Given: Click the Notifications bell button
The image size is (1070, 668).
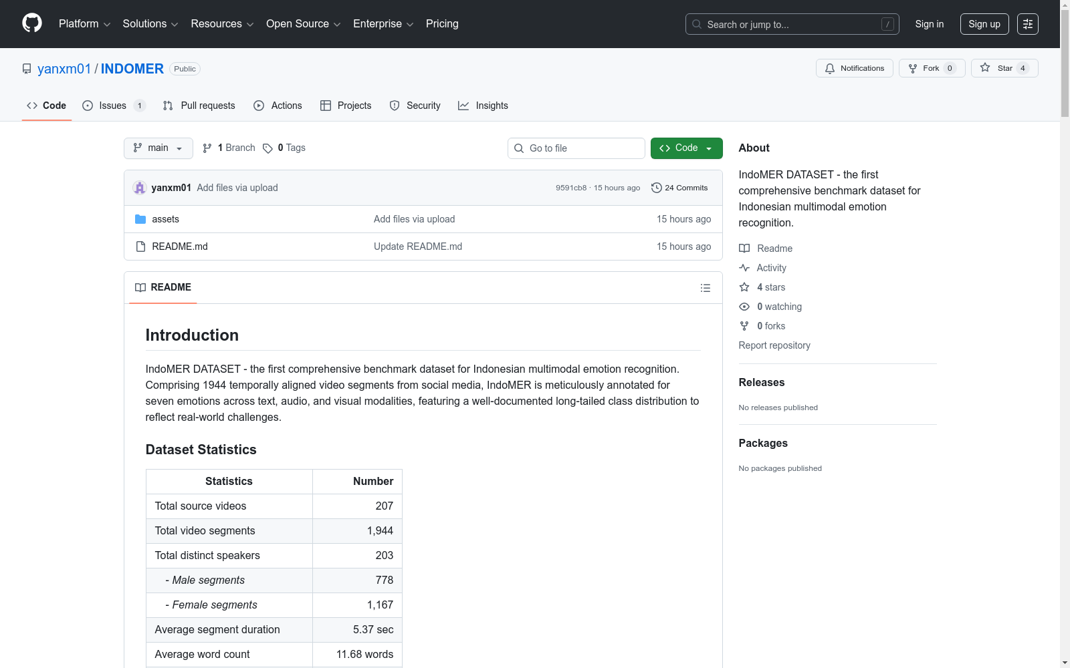Looking at the screenshot, I should point(854,68).
